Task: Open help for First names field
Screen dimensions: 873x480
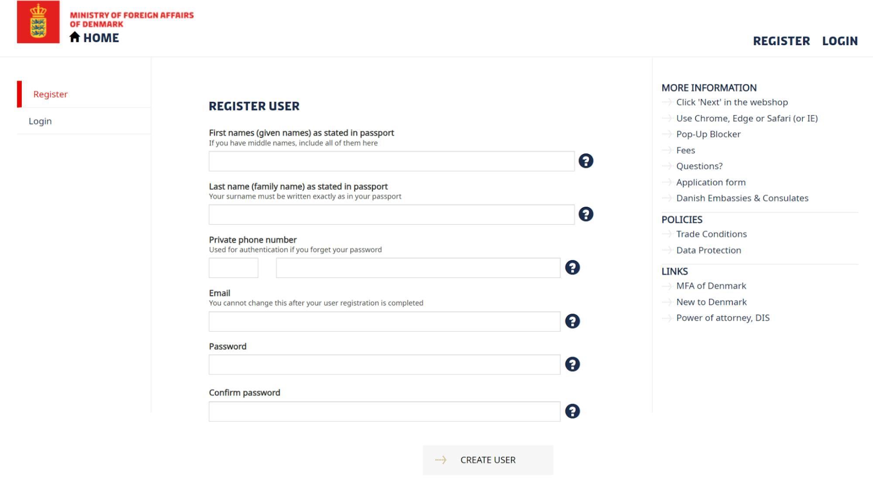Action: tap(587, 161)
